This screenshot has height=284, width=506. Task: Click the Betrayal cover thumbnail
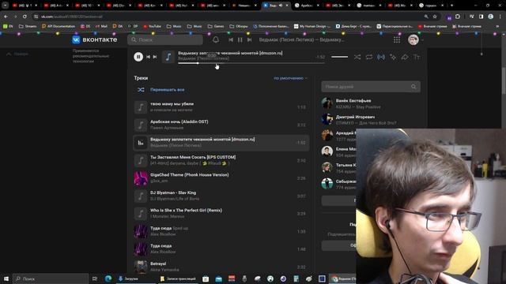pos(141,267)
